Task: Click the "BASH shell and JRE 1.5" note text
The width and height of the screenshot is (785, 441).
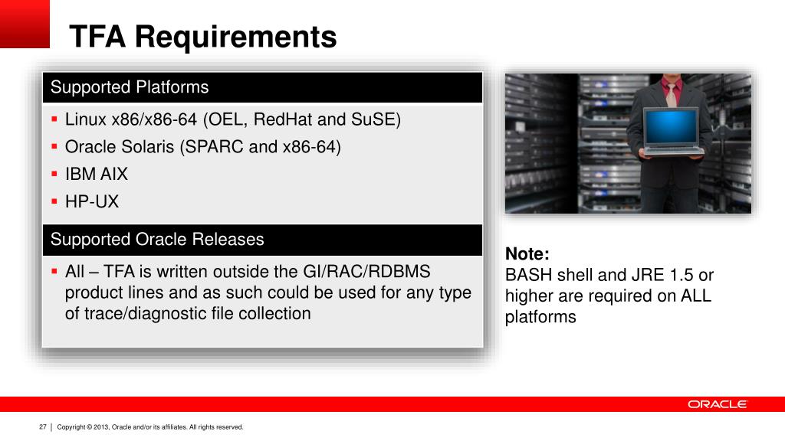Action: pyautogui.click(x=609, y=296)
